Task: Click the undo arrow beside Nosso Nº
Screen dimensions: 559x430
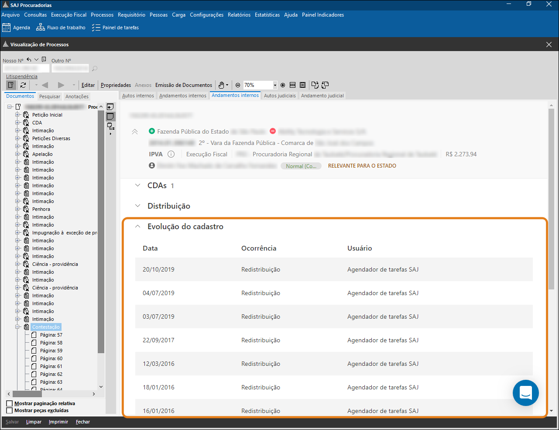Action: pyautogui.click(x=29, y=60)
